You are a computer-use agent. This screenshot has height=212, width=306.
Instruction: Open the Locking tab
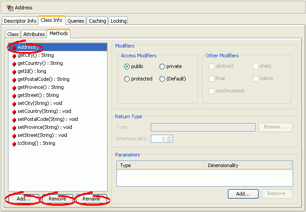coord(119,21)
